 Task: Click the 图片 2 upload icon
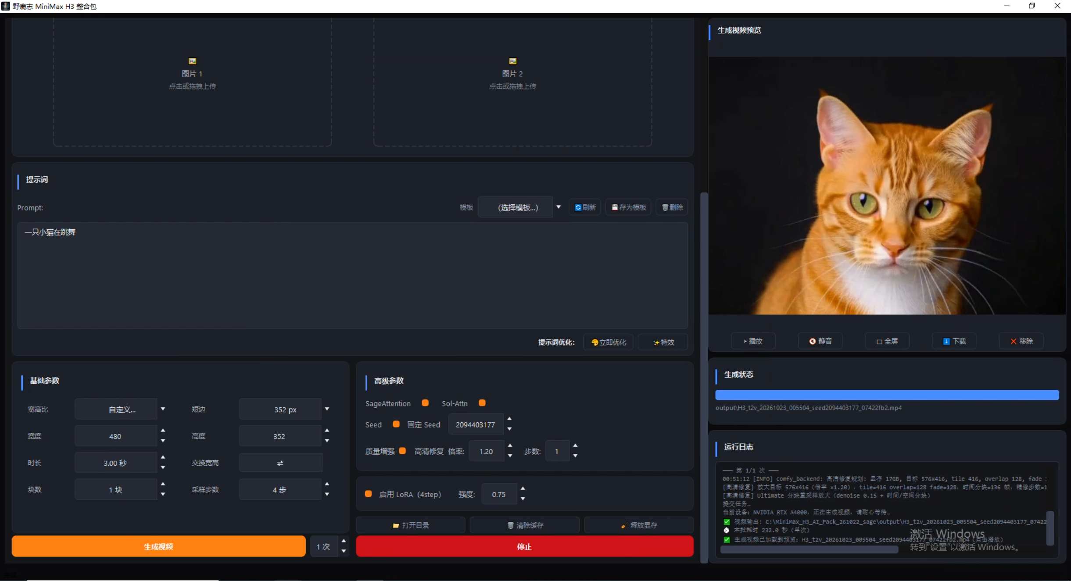pyautogui.click(x=512, y=61)
